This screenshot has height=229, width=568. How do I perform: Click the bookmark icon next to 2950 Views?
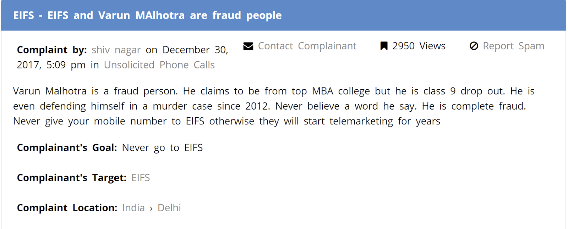(x=384, y=46)
